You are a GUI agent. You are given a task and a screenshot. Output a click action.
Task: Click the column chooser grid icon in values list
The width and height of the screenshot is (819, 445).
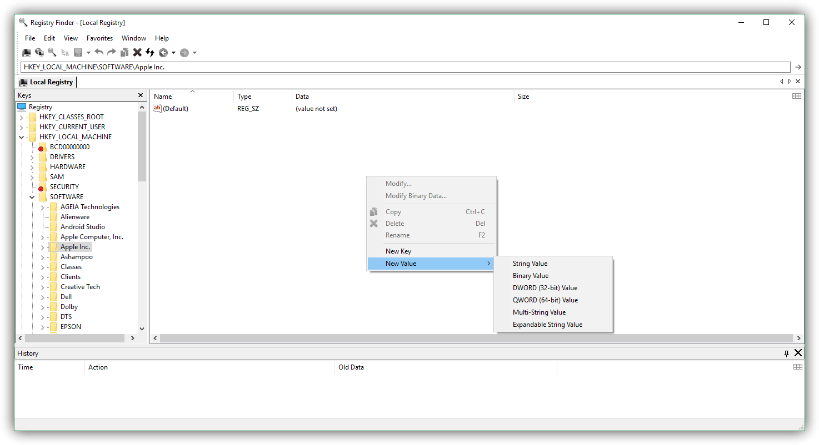click(797, 96)
